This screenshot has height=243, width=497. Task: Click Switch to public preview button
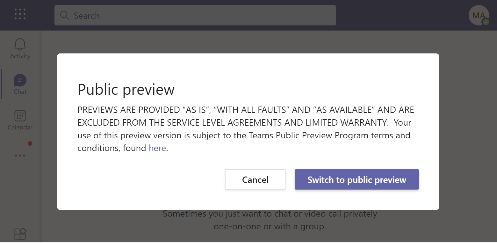357,179
